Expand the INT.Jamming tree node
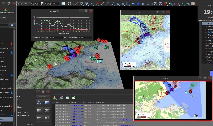The height and width of the screenshot is (126, 213). 203,46
